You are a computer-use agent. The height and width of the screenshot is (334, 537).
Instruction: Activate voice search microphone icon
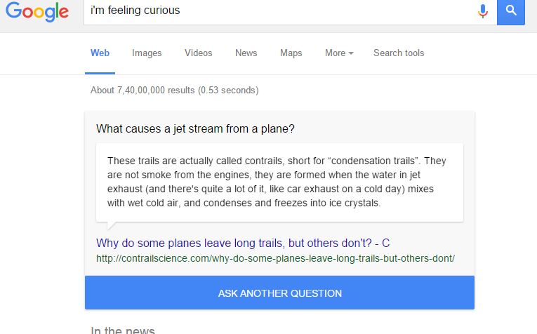(x=482, y=11)
